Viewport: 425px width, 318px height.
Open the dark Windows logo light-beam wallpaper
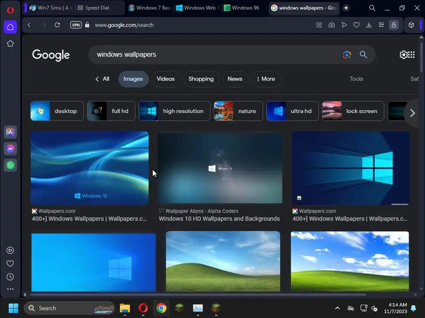(350, 168)
